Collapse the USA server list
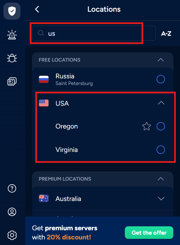This screenshot has height=245, width=180. point(161,103)
